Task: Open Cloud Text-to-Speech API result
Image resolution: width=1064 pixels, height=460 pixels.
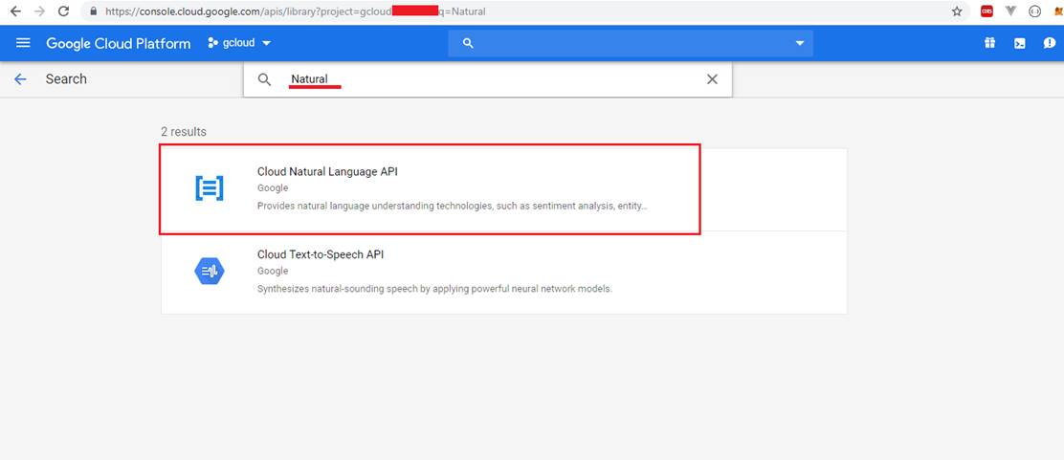Action: tap(503, 272)
